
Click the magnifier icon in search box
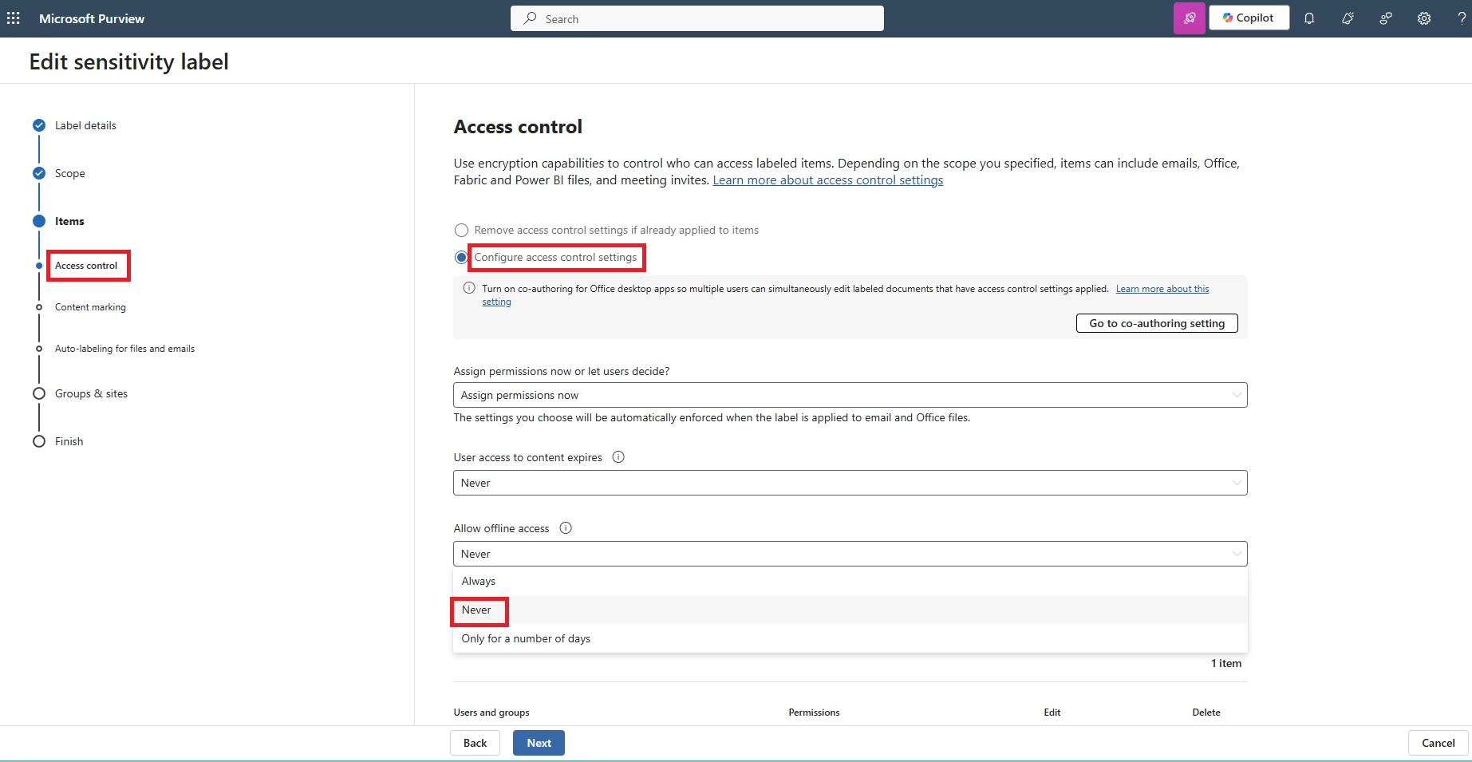click(x=530, y=18)
